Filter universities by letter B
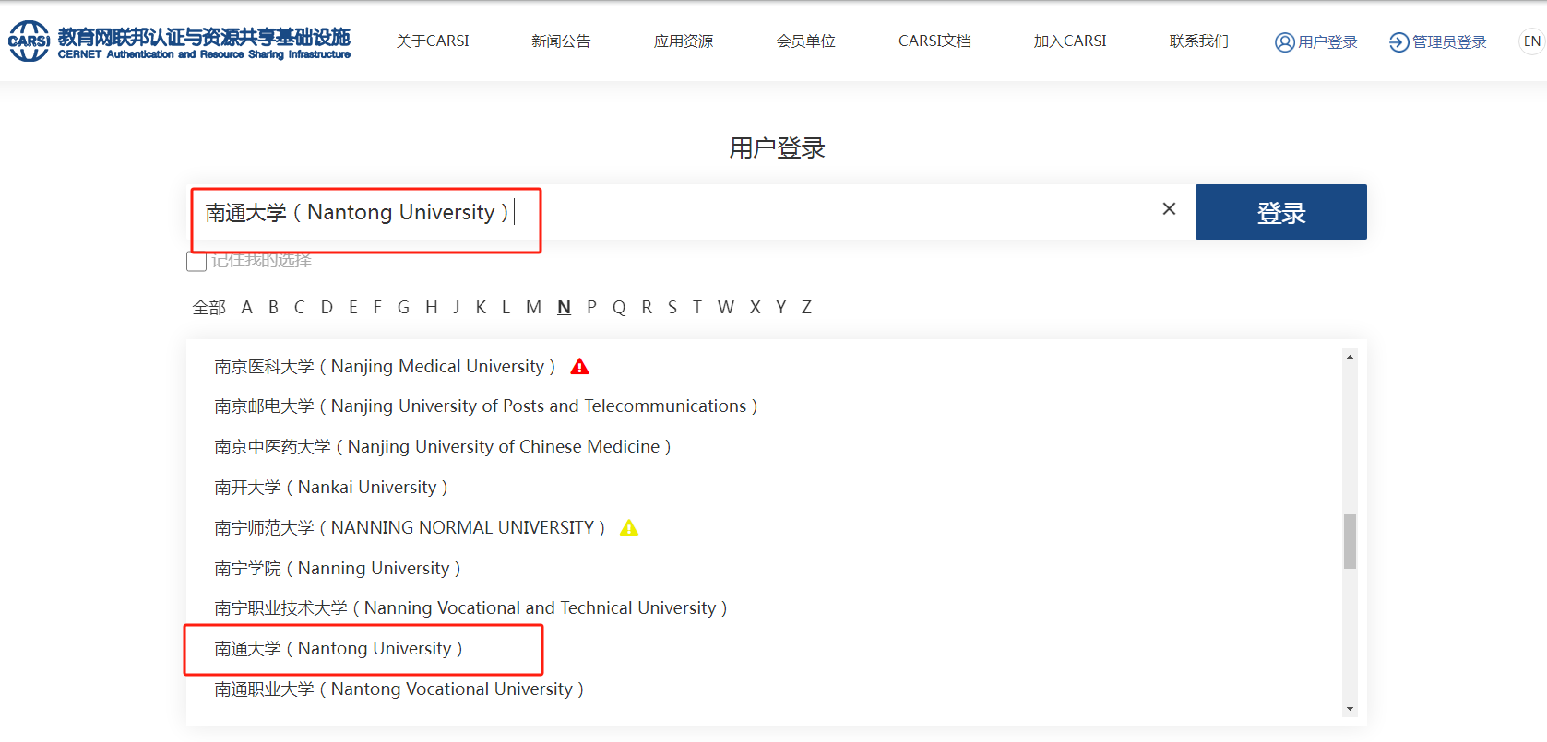The image size is (1547, 742). tap(273, 308)
